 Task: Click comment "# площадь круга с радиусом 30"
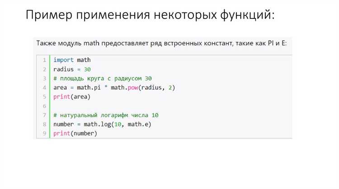pos(103,78)
